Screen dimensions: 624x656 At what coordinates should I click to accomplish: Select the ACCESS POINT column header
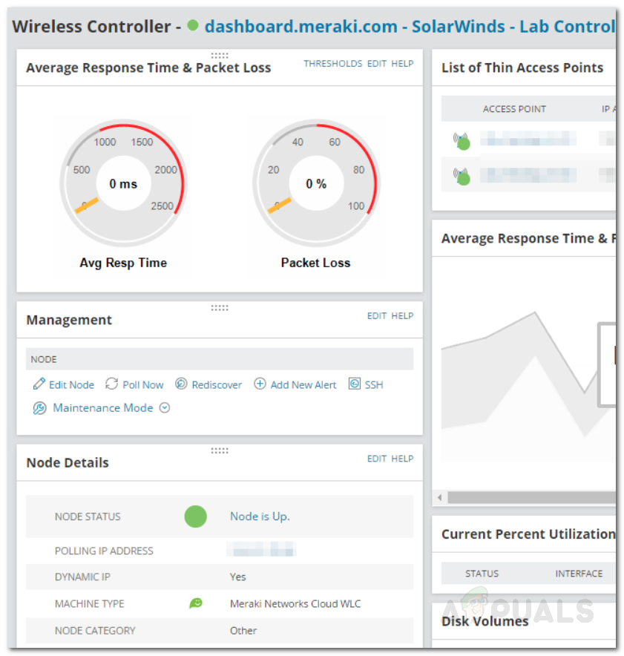click(514, 109)
